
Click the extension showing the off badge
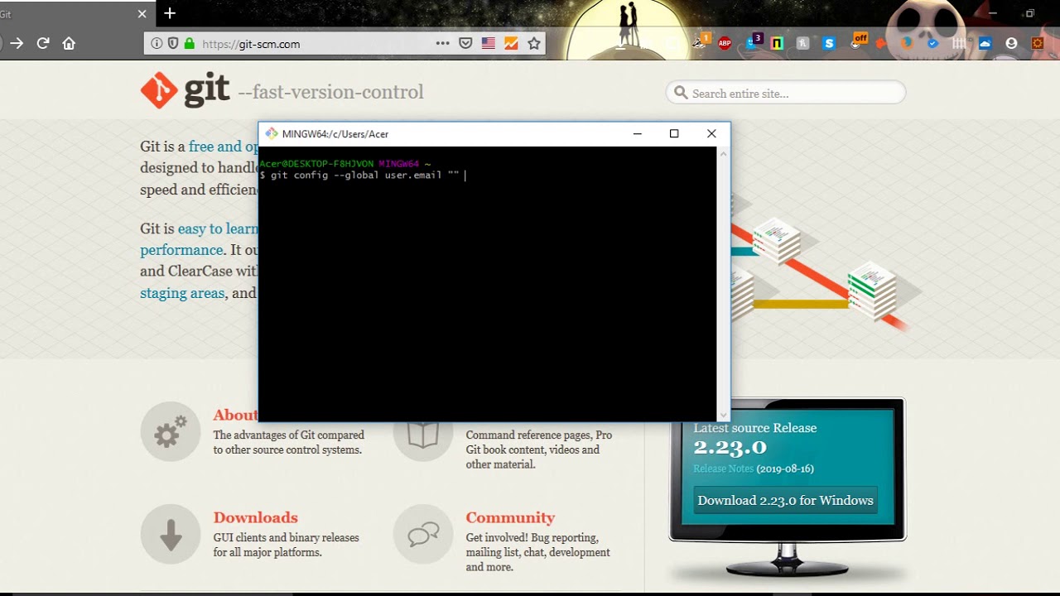tap(858, 42)
